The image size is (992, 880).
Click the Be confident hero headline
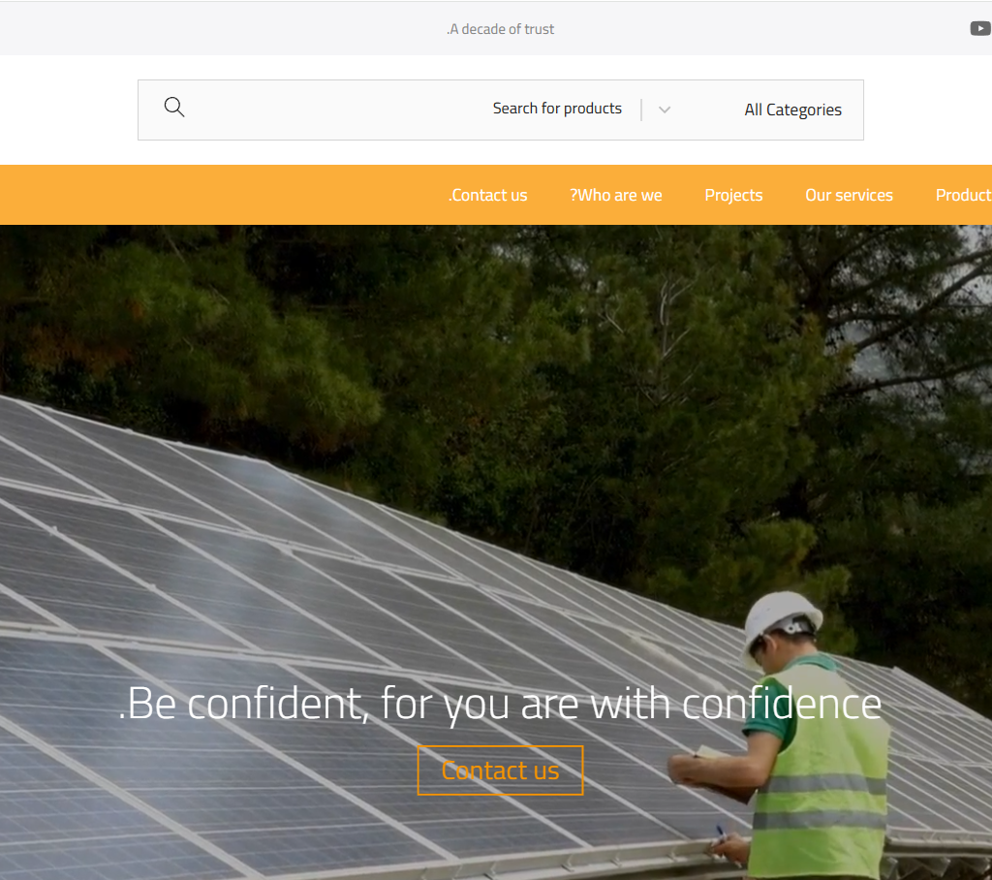pos(501,704)
